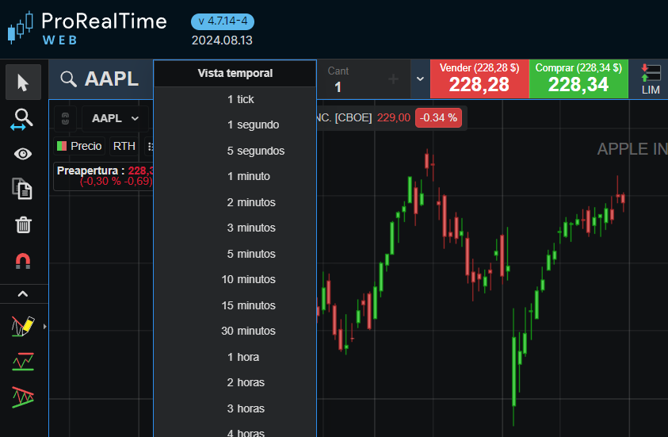Viewport: 668px width, 437px height.
Task: Choose 1 minuto time frame
Action: click(x=235, y=177)
